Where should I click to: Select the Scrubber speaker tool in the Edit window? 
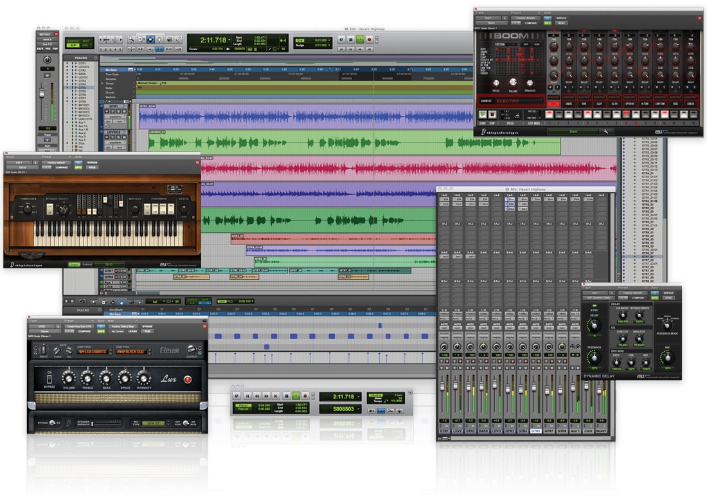170,40
